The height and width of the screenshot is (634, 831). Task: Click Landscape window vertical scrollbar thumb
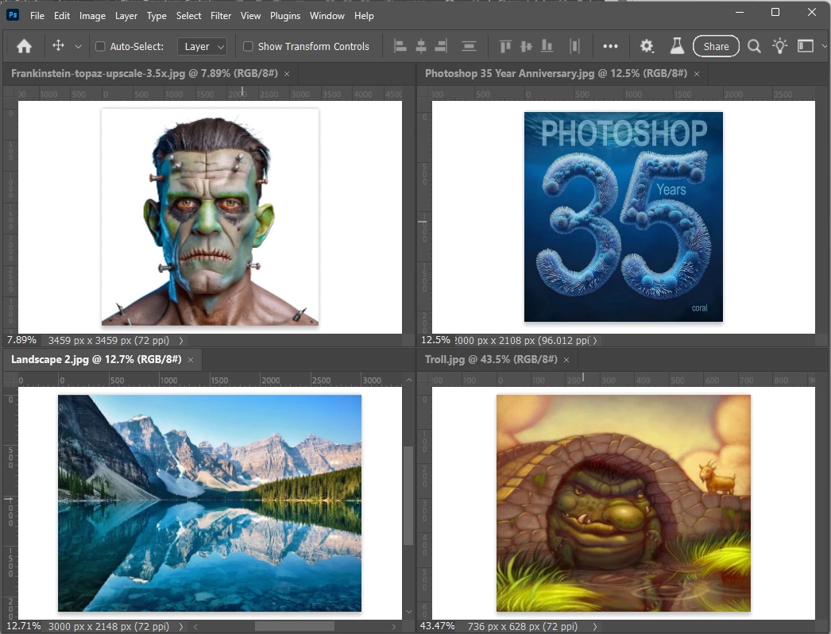(x=408, y=496)
